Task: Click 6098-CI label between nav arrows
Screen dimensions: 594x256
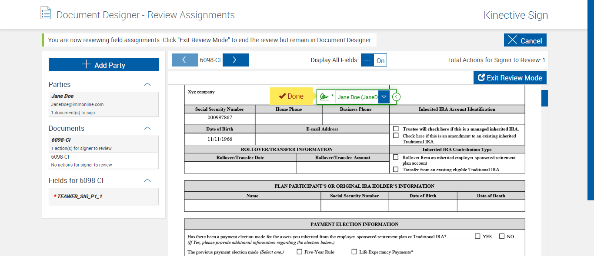Action: [210, 60]
